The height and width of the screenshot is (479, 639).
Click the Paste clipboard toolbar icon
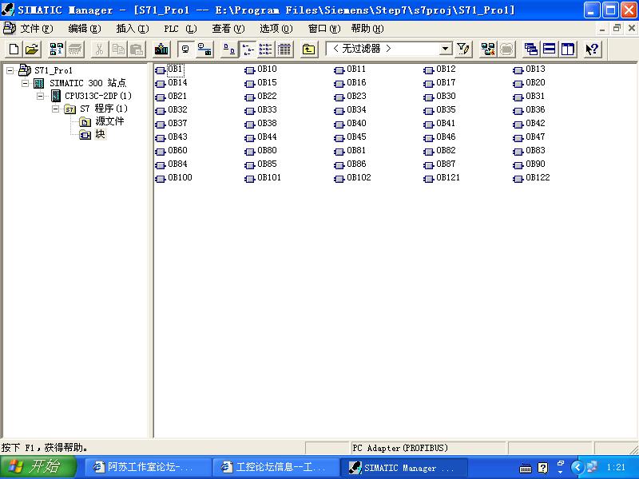(137, 49)
